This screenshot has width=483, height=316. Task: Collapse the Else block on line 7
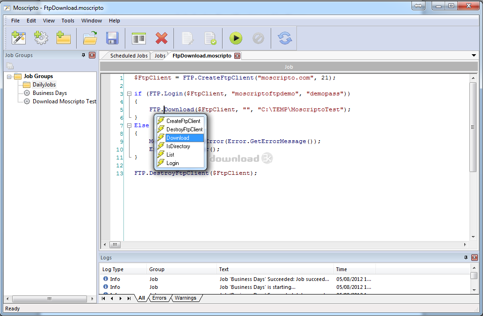click(129, 125)
